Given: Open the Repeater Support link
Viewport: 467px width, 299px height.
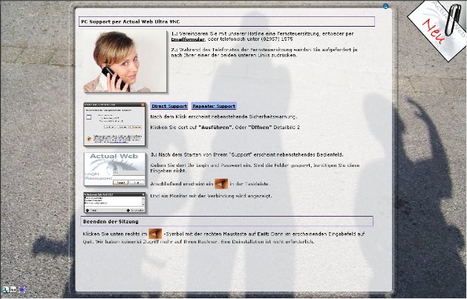Looking at the screenshot, I should tap(214, 106).
